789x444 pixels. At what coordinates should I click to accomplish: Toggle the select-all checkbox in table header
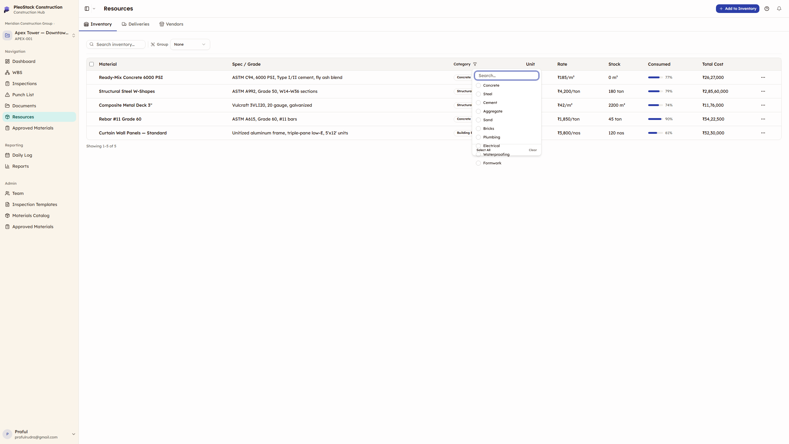[92, 64]
